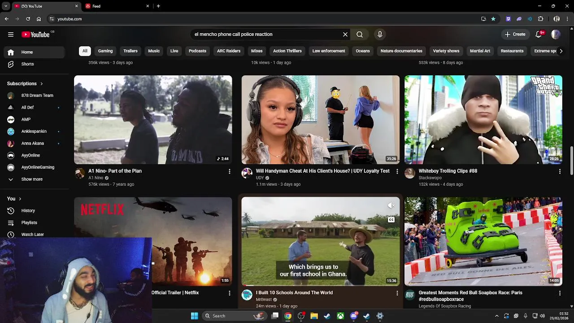
Task: Open Discord from the taskbar
Action: (x=353, y=316)
